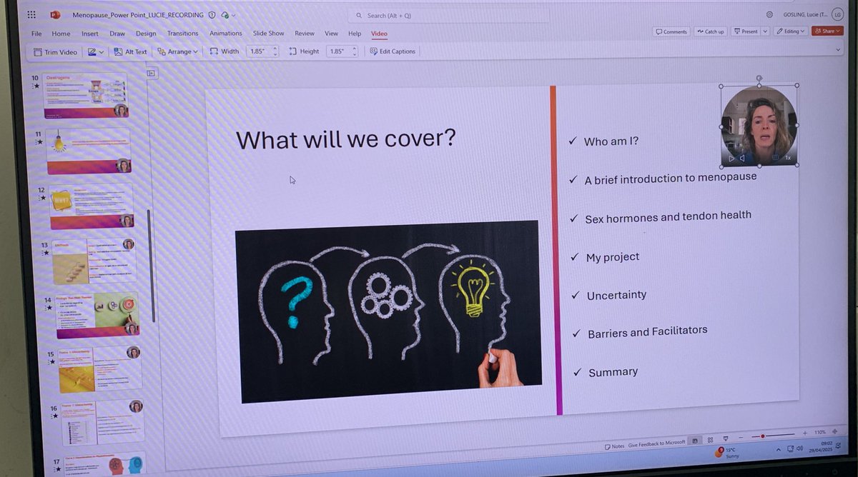Toggle the Notes pane

(x=614, y=446)
